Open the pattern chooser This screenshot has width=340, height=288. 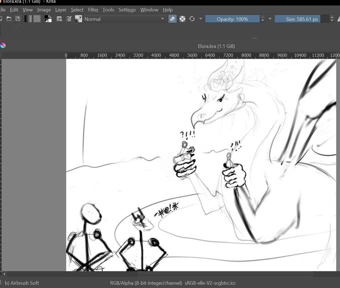pyautogui.click(x=37, y=19)
